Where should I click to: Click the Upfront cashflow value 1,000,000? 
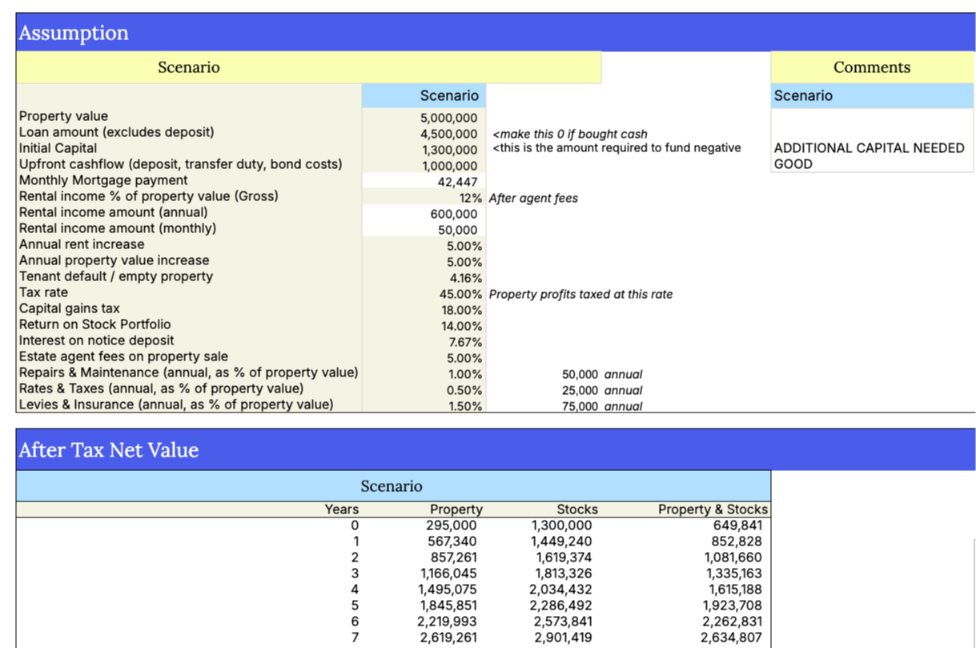point(424,166)
